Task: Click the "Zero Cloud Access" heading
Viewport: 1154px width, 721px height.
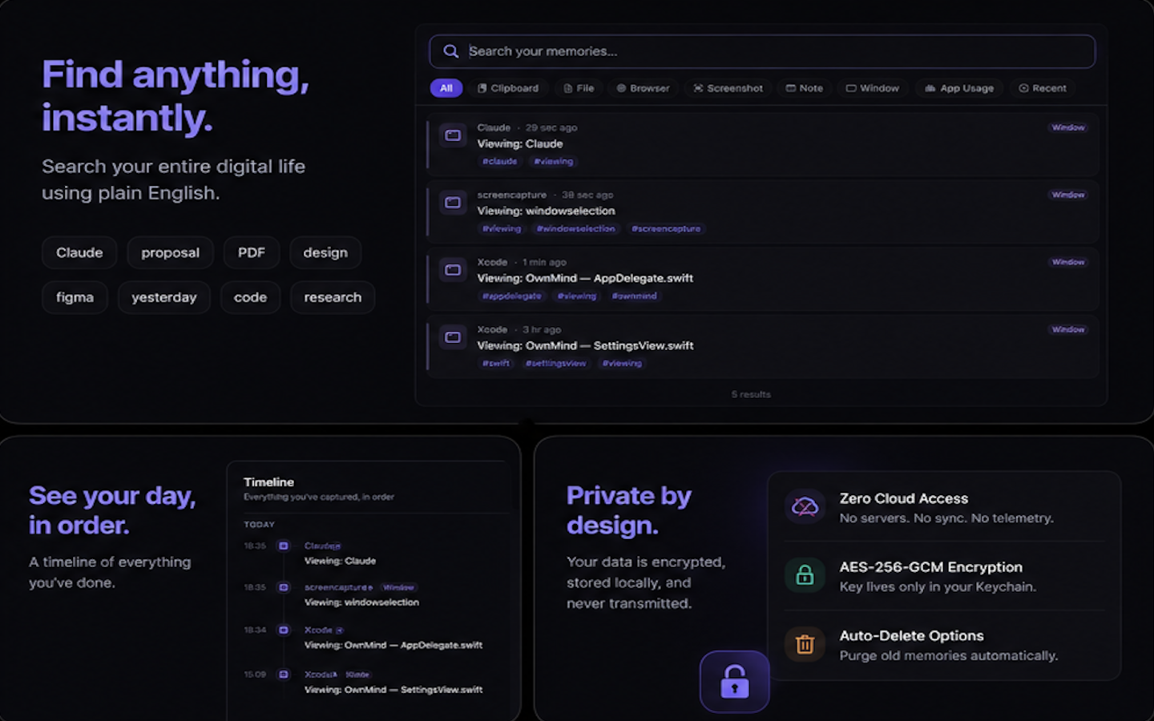Action: coord(904,498)
